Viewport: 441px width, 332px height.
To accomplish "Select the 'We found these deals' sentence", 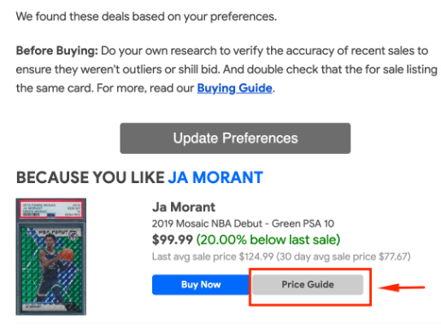I will [x=146, y=16].
